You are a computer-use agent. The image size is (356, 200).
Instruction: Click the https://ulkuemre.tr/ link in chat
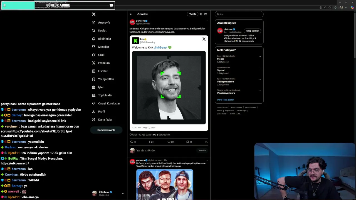(15, 163)
